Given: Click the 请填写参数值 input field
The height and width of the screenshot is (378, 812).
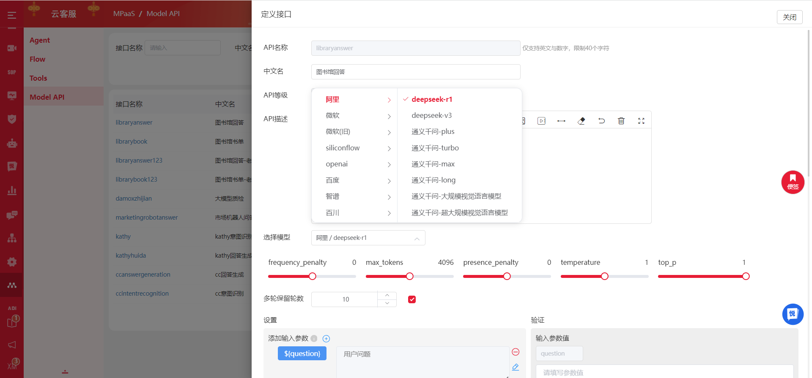Looking at the screenshot, I should pos(664,372).
